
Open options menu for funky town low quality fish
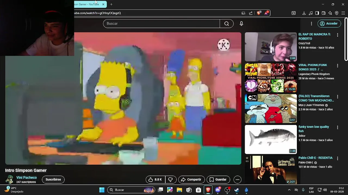pos(337,128)
